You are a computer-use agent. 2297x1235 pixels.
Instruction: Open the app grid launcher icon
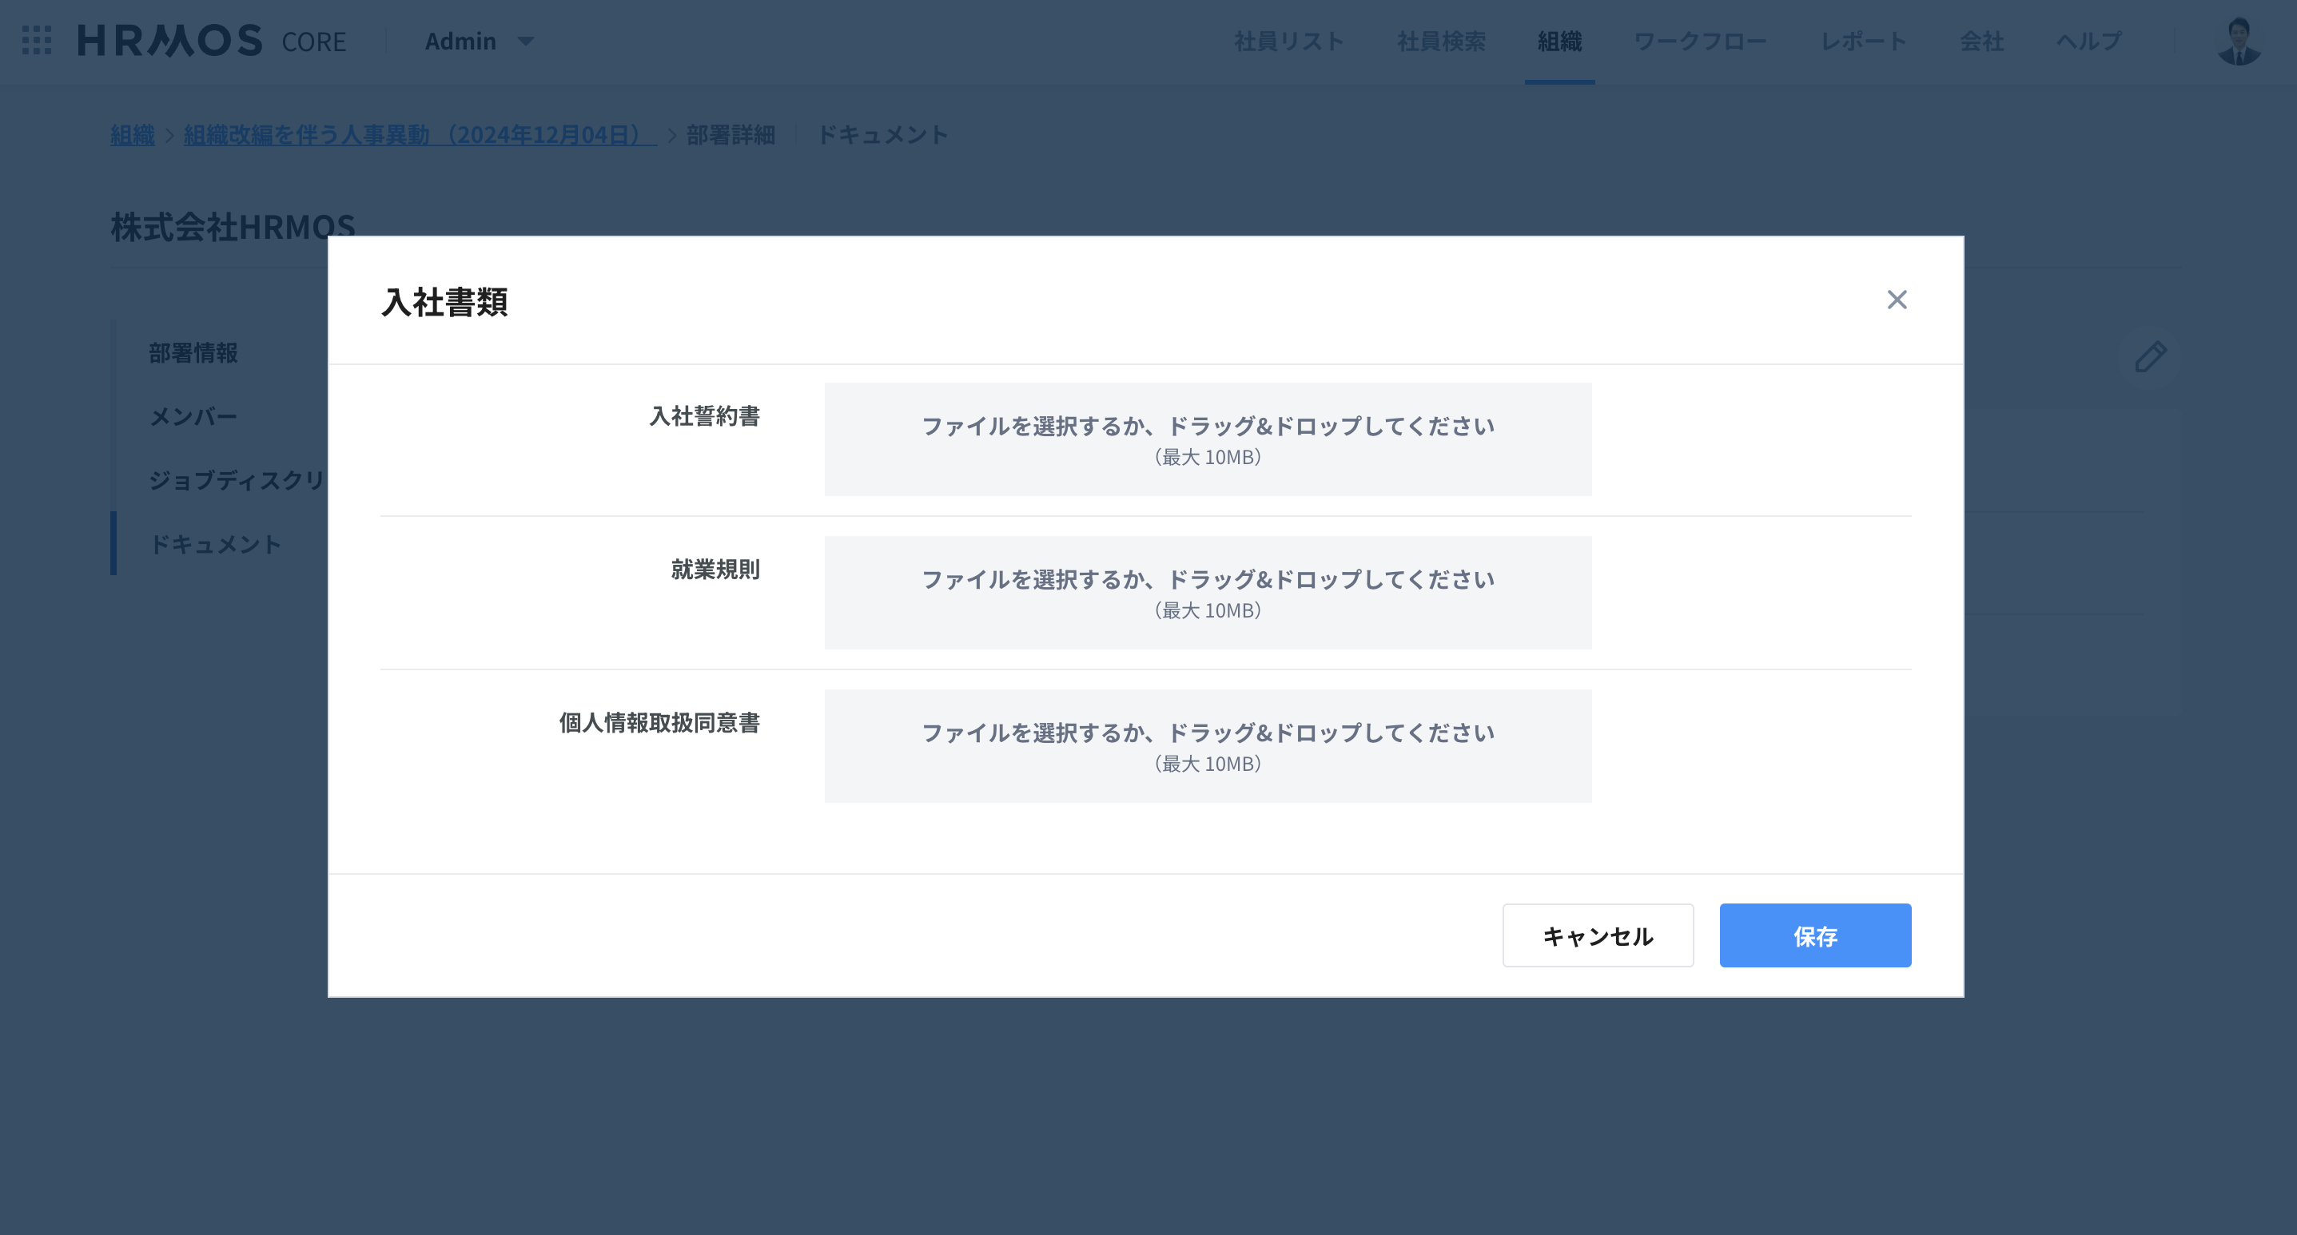(x=37, y=40)
